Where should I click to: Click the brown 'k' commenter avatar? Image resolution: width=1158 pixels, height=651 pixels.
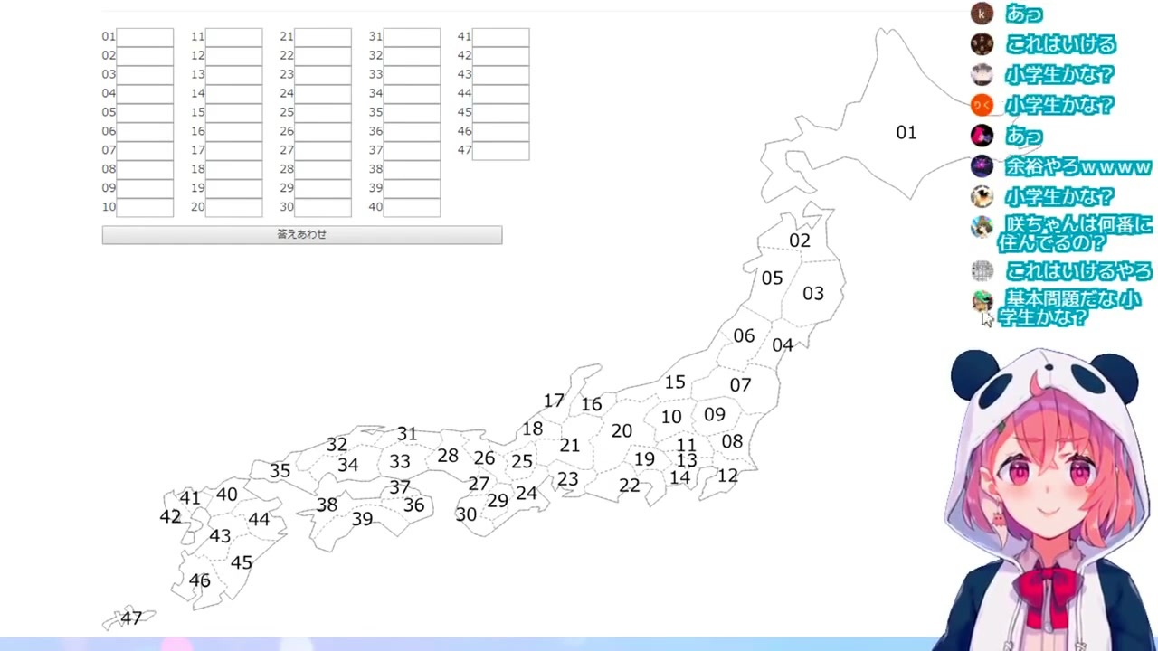[x=982, y=14]
